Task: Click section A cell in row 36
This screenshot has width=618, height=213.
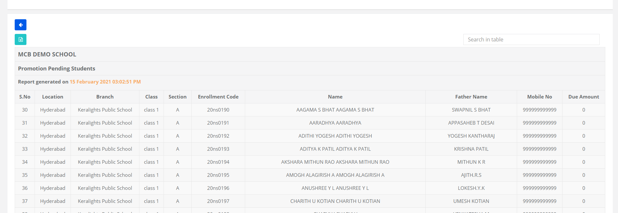Action: click(x=178, y=188)
